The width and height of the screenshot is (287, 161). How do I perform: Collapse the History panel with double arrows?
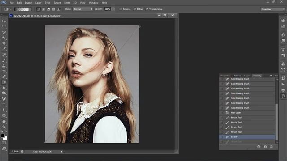coord(271,76)
